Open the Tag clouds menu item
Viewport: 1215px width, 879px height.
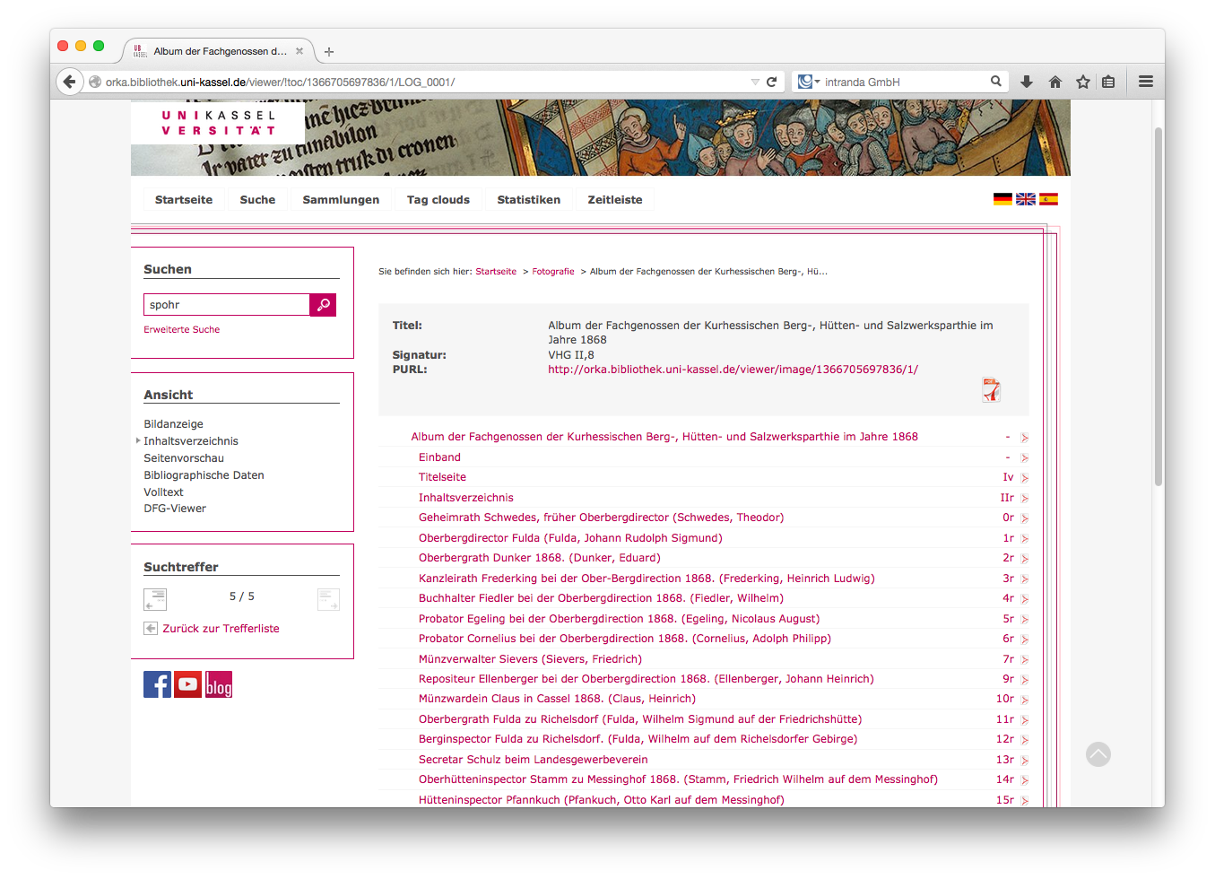(438, 200)
